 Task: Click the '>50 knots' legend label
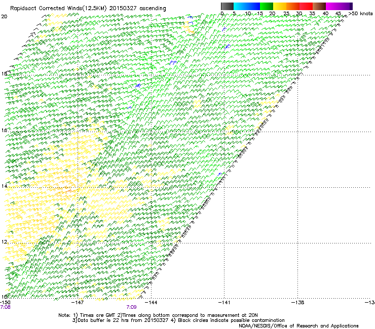click(360, 13)
